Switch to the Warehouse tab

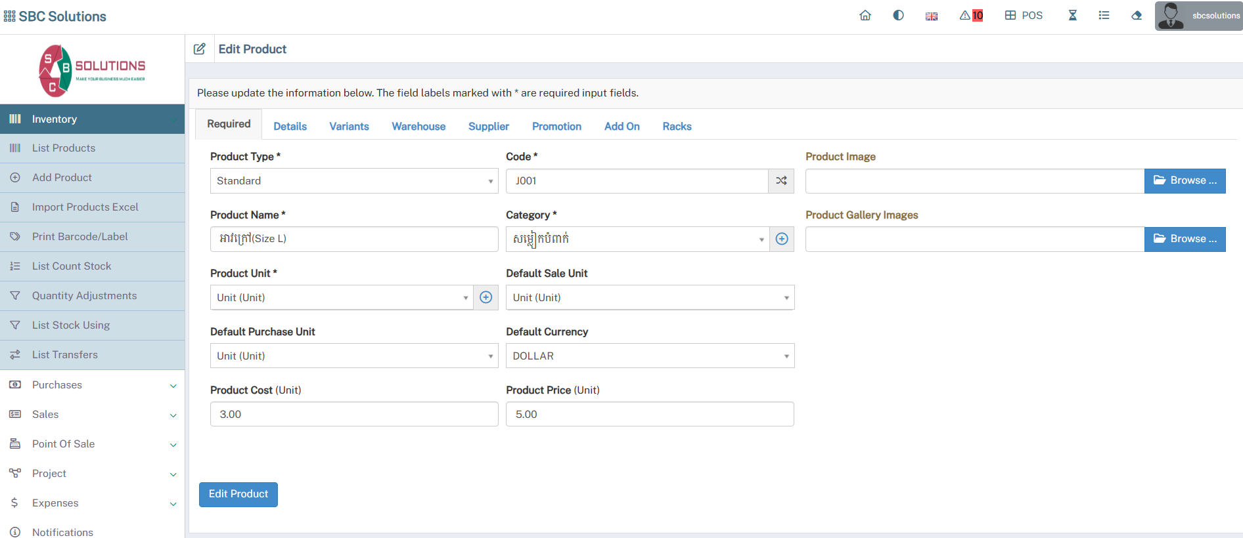(418, 127)
